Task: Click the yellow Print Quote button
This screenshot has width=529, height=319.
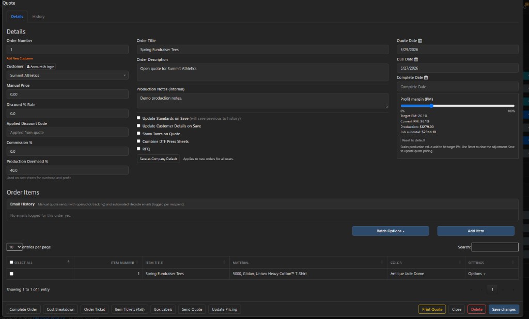Action: click(432, 309)
